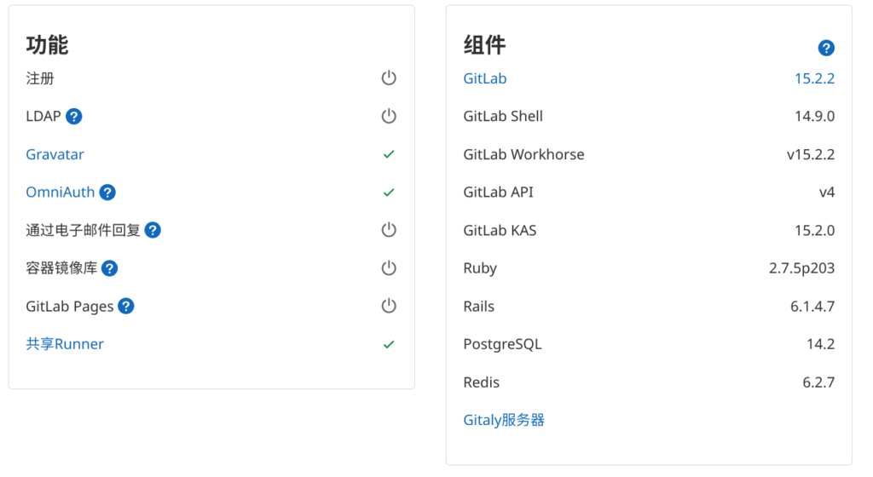Click the LDAP power status icon
The height and width of the screenshot is (477, 873).
[389, 117]
